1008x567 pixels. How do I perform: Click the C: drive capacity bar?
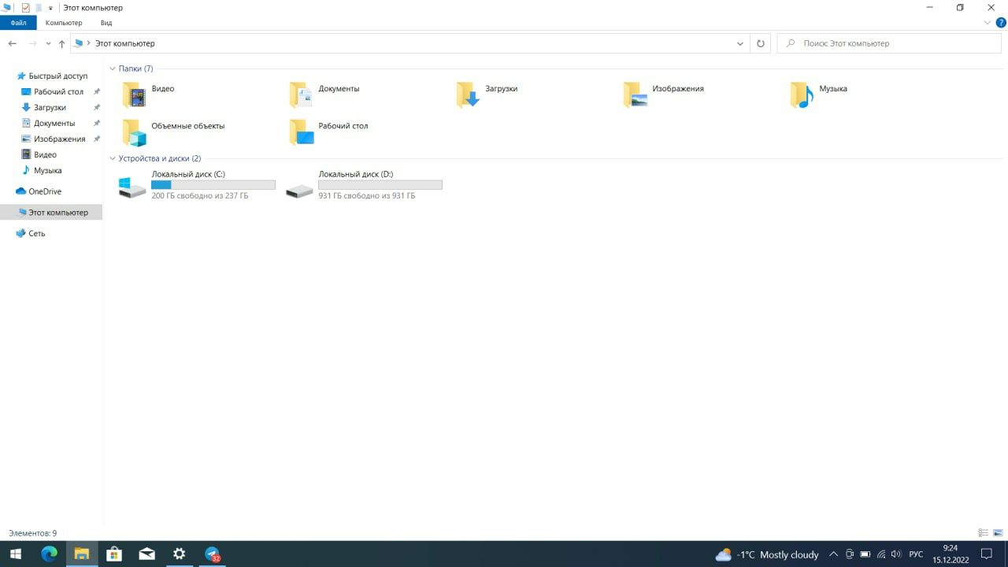(x=213, y=185)
